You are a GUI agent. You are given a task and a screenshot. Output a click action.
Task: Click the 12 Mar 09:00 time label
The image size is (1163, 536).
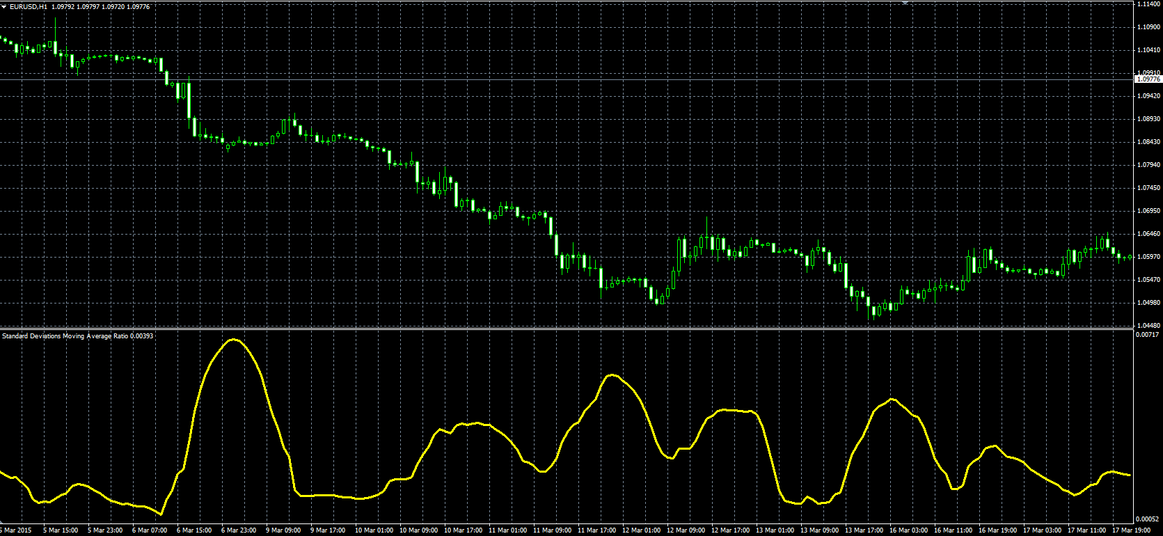coord(686,530)
